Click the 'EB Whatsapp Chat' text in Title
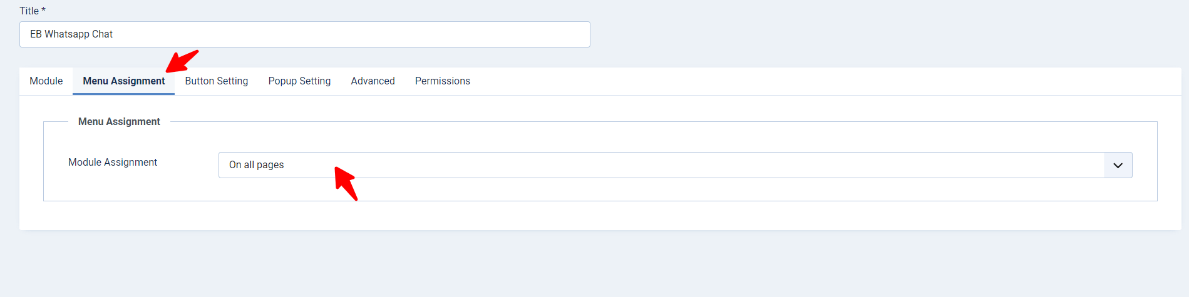The height and width of the screenshot is (297, 1189). (71, 34)
